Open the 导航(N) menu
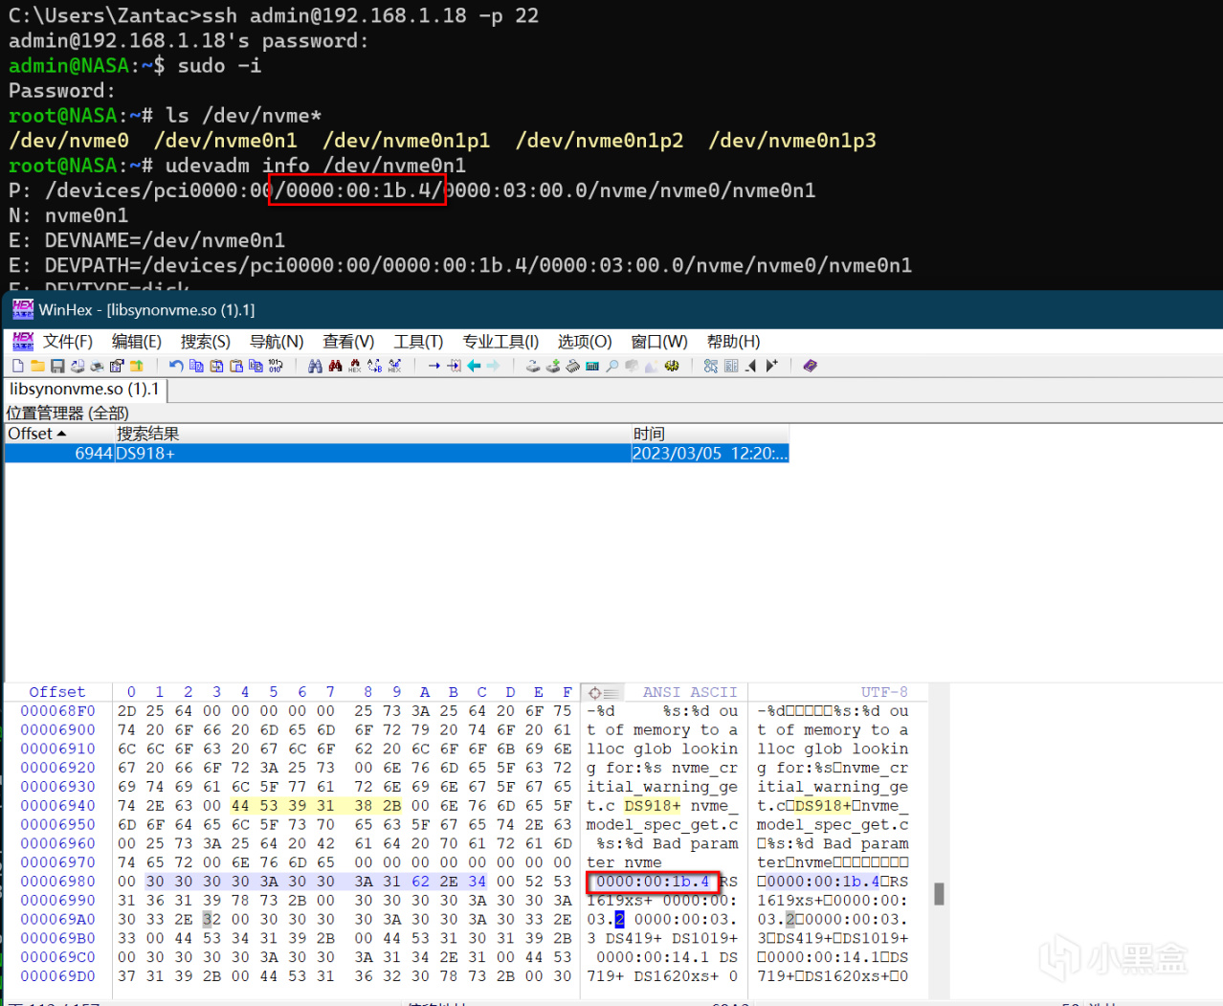 coord(277,342)
